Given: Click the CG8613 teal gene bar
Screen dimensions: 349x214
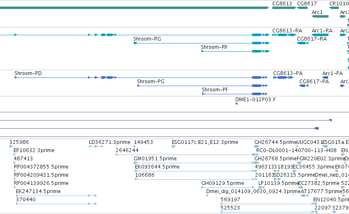Looking at the screenshot, I should coord(285,8).
